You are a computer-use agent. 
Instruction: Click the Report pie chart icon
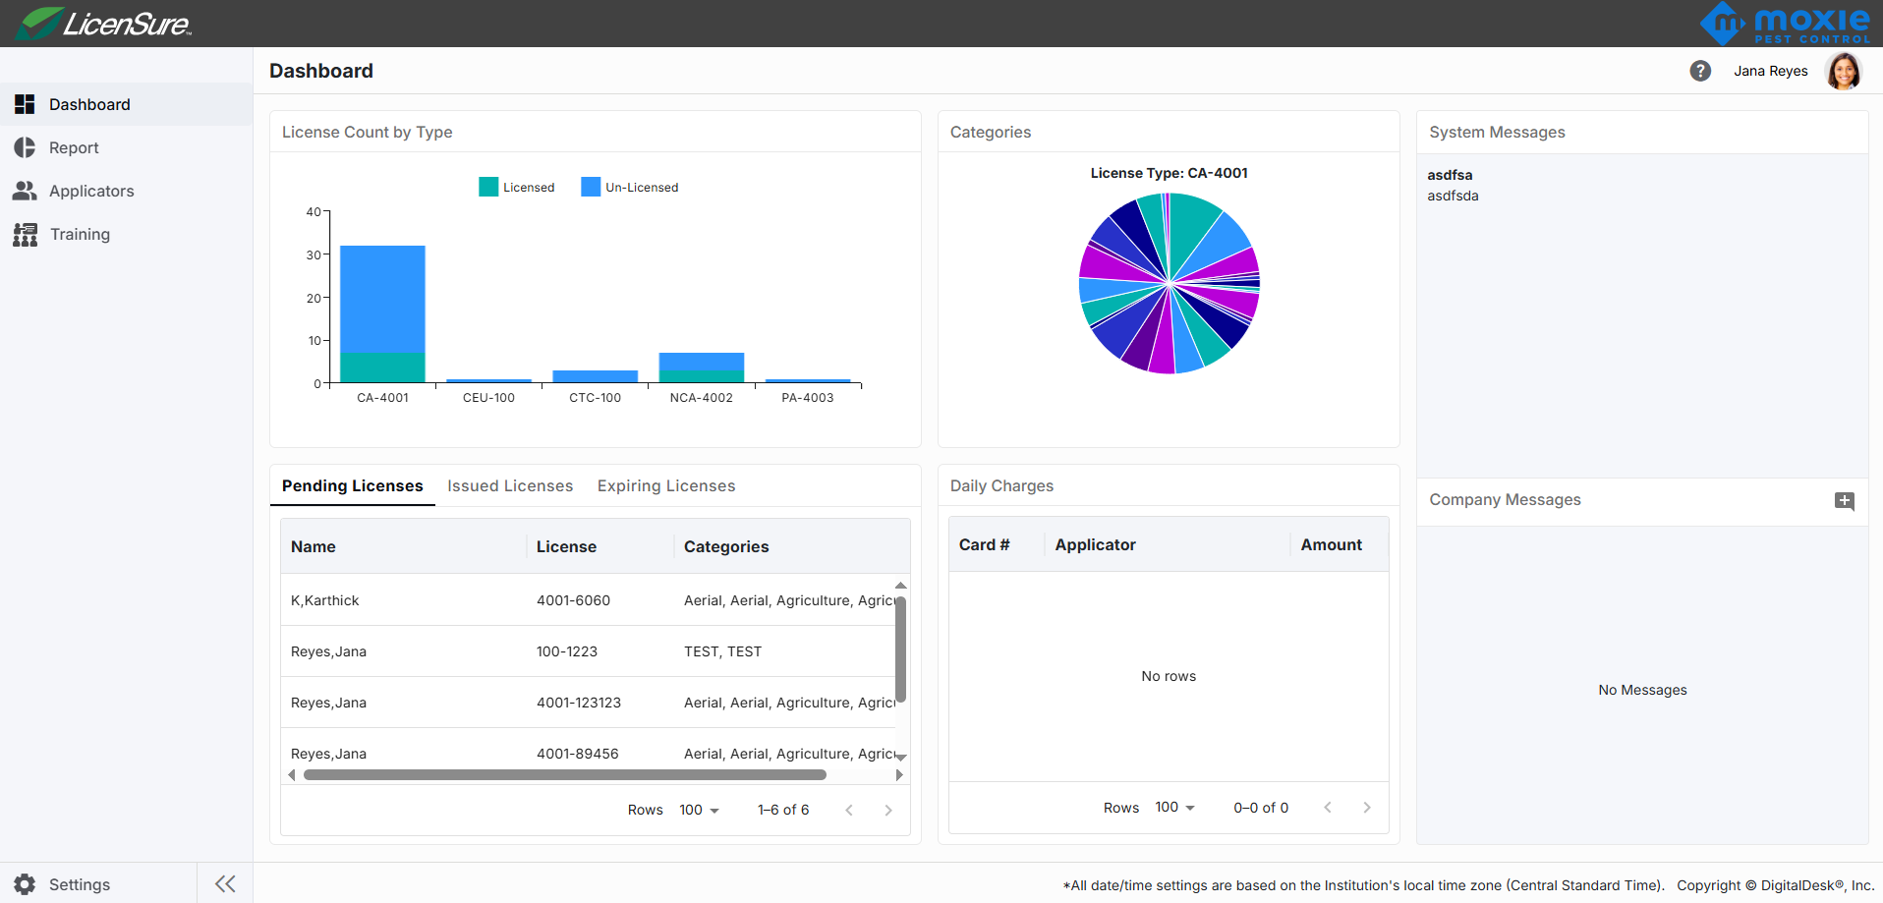(25, 147)
